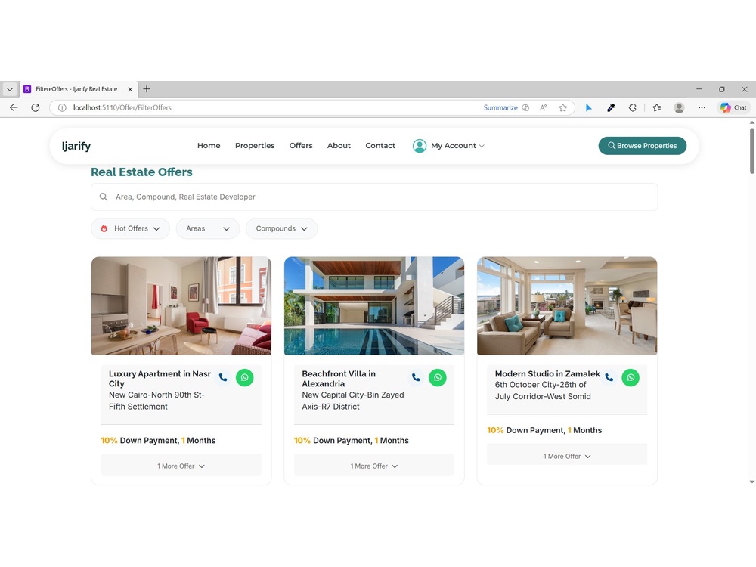Expand 1 More Offer under Modern Studio
756x567 pixels.
pyautogui.click(x=567, y=456)
